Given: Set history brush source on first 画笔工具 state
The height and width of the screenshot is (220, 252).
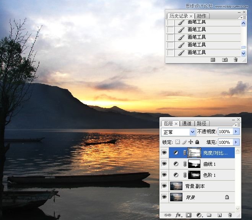Looking at the screenshot, I should pos(170,22).
